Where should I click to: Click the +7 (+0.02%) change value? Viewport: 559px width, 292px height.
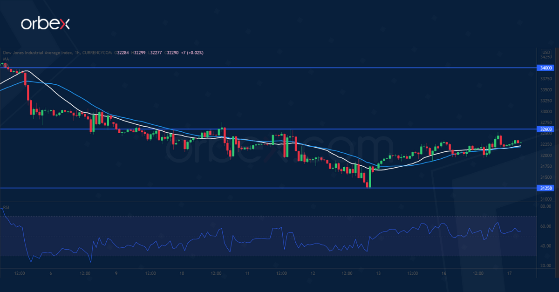[x=193, y=53]
